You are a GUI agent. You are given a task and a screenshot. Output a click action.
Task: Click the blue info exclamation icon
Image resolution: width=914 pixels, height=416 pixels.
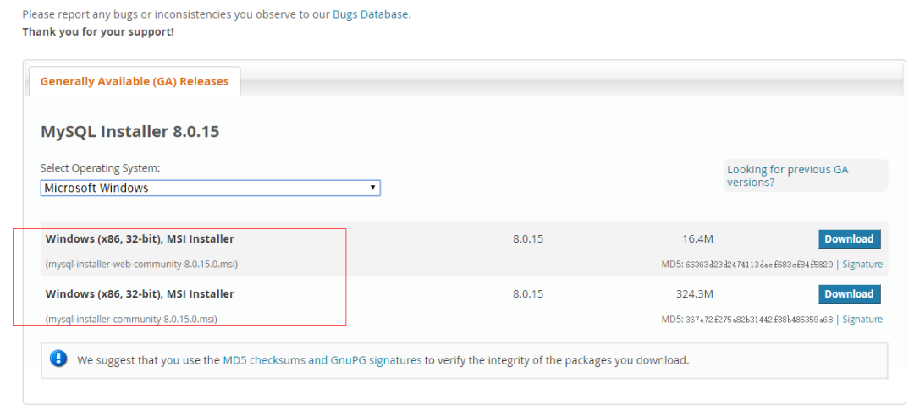[58, 359]
